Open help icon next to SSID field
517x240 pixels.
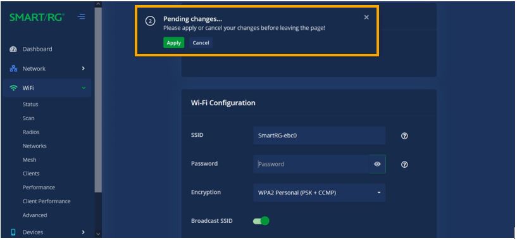pos(404,136)
